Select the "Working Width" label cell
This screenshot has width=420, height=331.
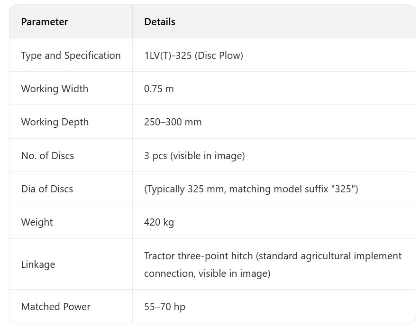55,89
